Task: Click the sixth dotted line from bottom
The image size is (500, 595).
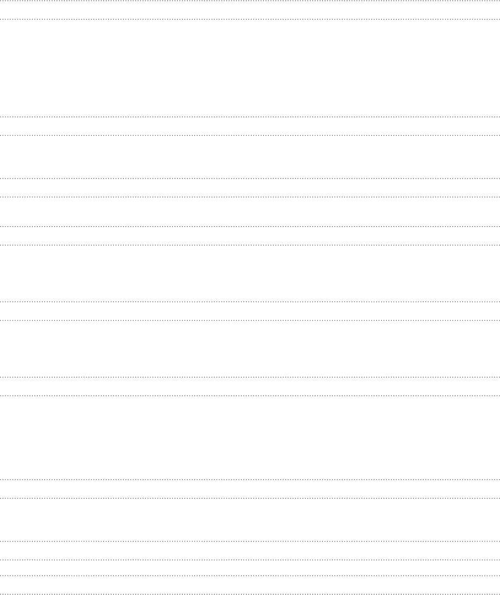Action: coord(250,480)
